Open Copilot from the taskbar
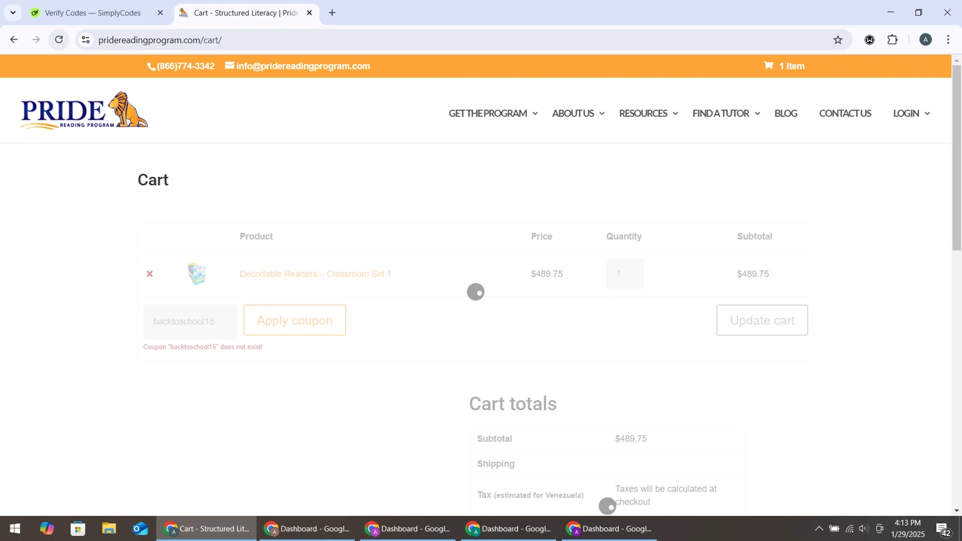Viewport: 962px width, 541px height. (x=47, y=529)
